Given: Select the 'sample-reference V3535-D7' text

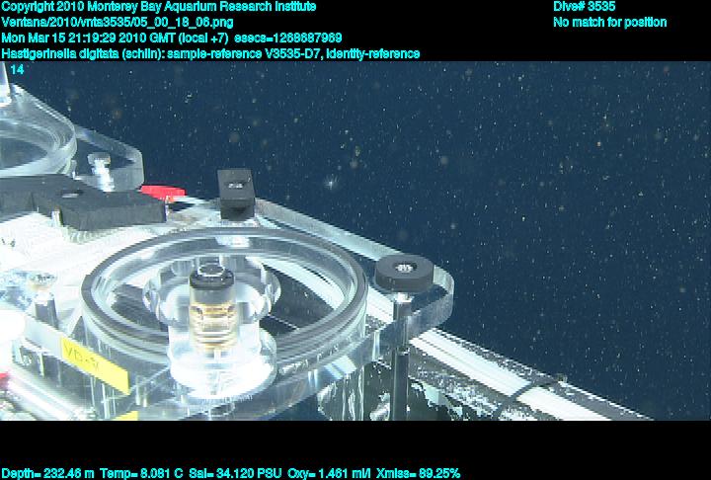Looking at the screenshot, I should click(245, 54).
